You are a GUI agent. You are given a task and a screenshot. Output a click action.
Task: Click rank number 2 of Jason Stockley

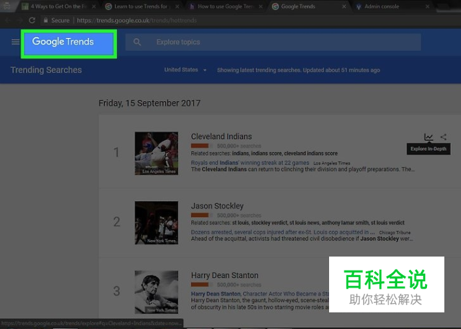(x=117, y=222)
